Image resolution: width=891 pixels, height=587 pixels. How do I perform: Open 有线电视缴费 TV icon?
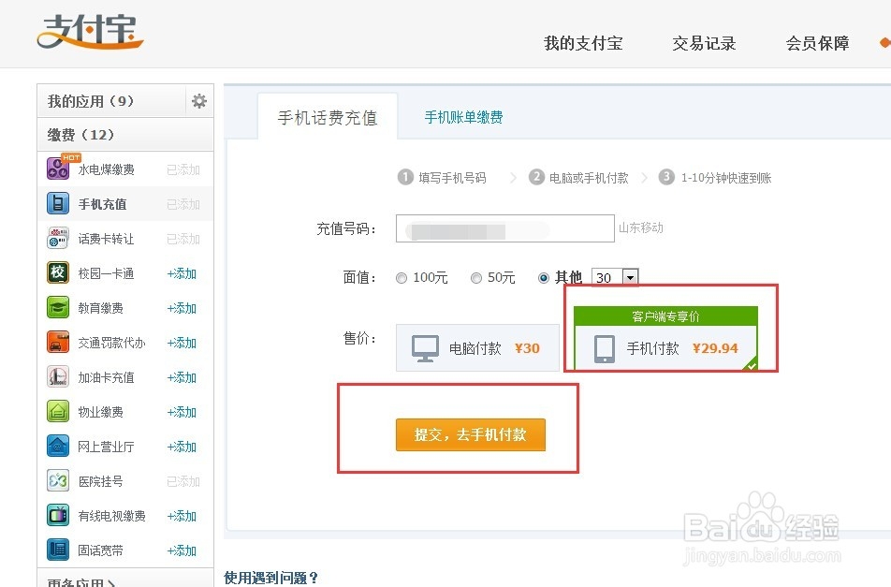pyautogui.click(x=58, y=515)
